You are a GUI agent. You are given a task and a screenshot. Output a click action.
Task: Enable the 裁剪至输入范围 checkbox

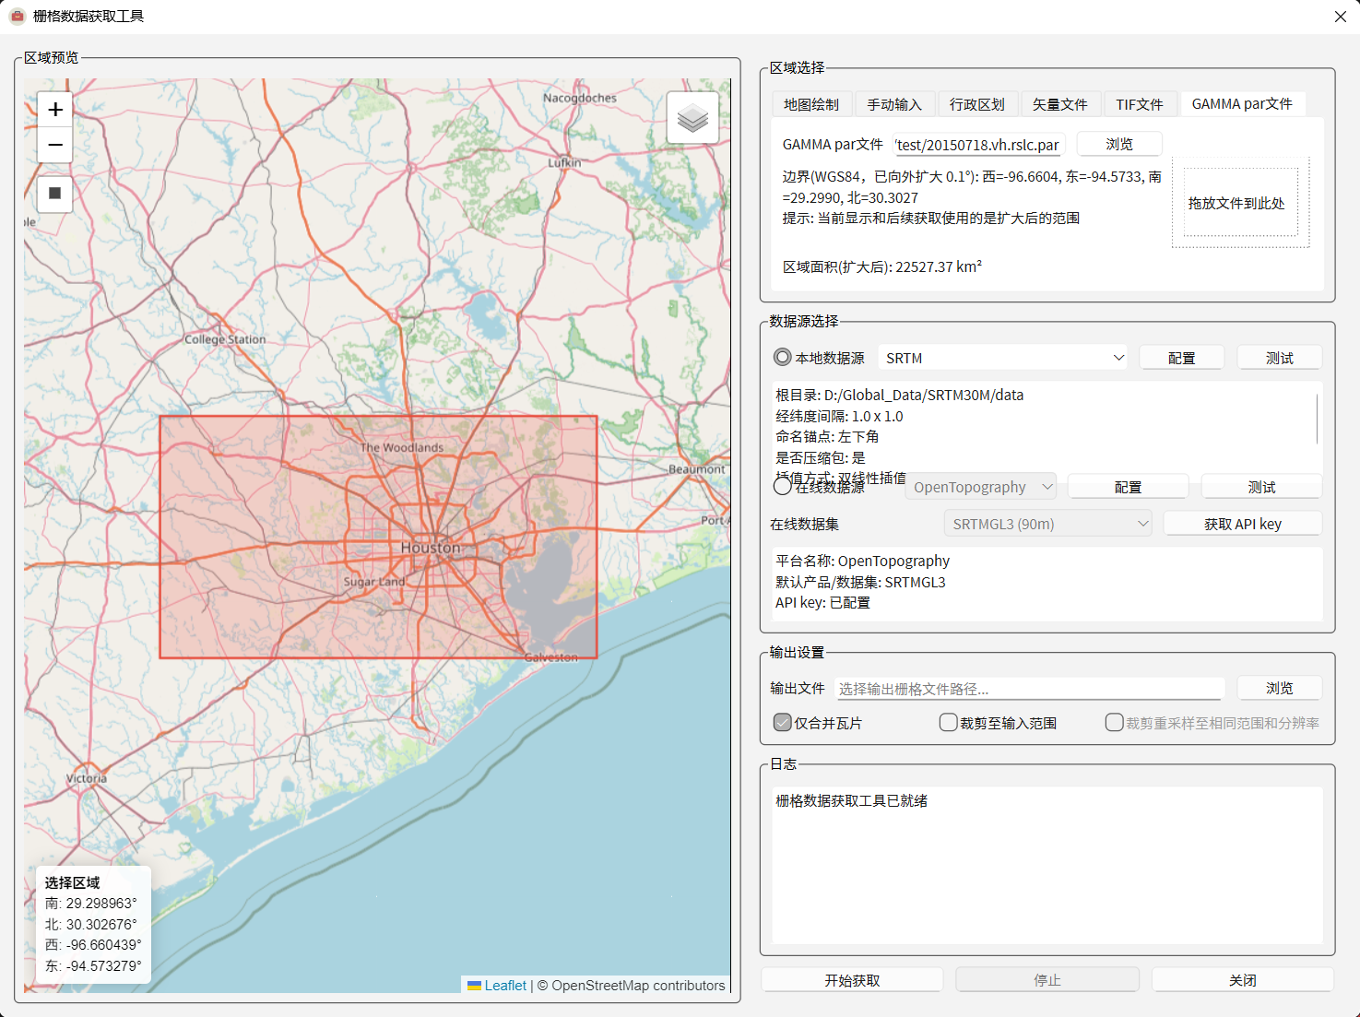[x=948, y=723]
